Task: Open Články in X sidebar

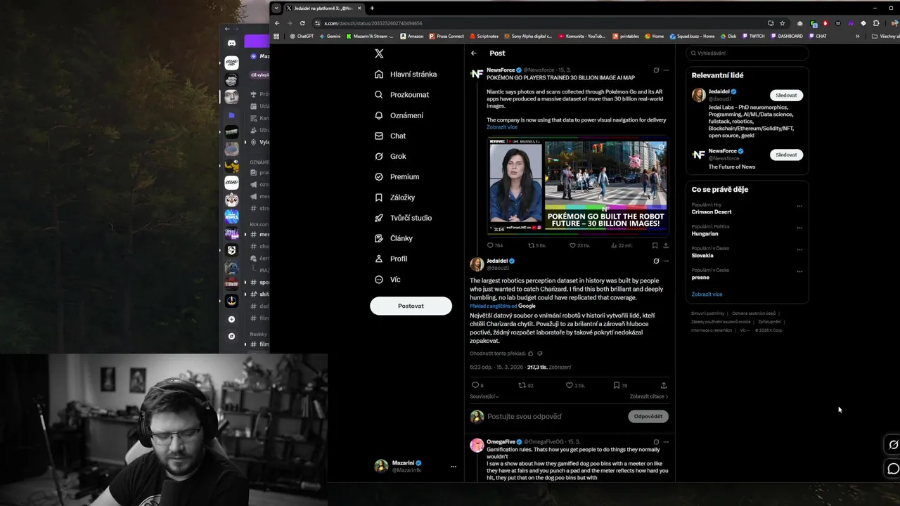Action: [394, 238]
